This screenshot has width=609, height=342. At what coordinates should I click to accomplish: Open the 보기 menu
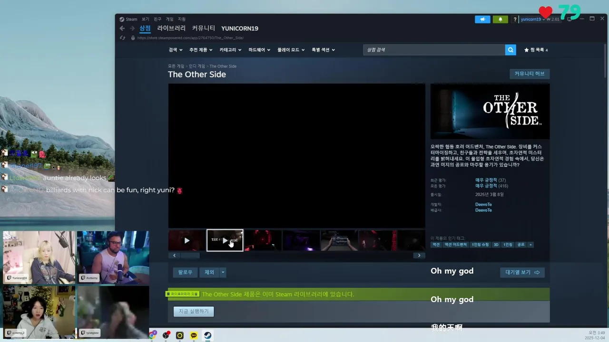pyautogui.click(x=145, y=19)
